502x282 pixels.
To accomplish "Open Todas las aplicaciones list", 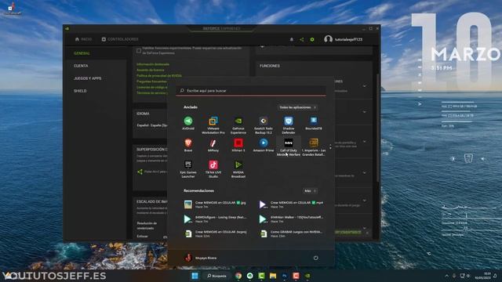I will tap(297, 107).
